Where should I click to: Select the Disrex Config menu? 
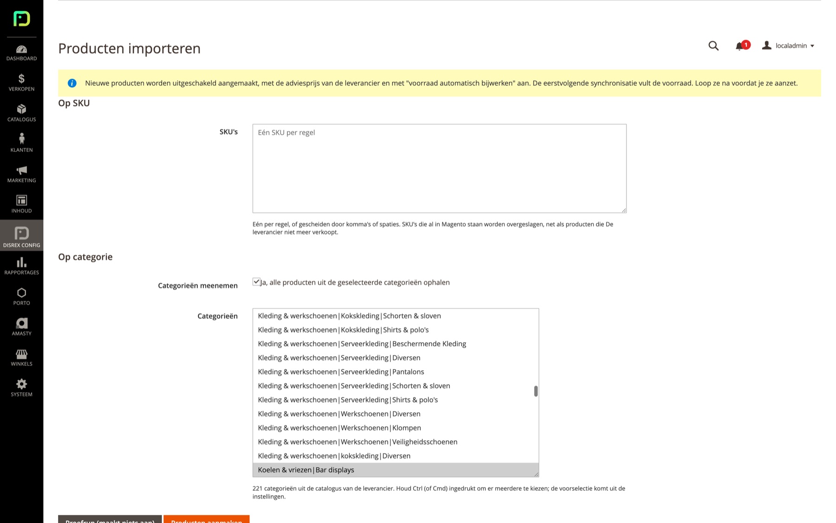[x=21, y=235]
